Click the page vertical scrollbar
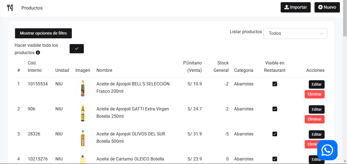Image resolution: width=347 pixels, height=164 pixels. tap(345, 82)
